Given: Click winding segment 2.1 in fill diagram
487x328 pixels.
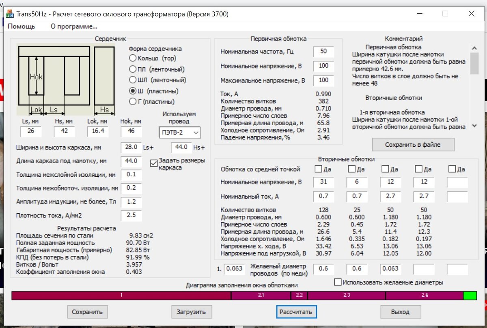Looking at the screenshot, I should tap(261, 296).
